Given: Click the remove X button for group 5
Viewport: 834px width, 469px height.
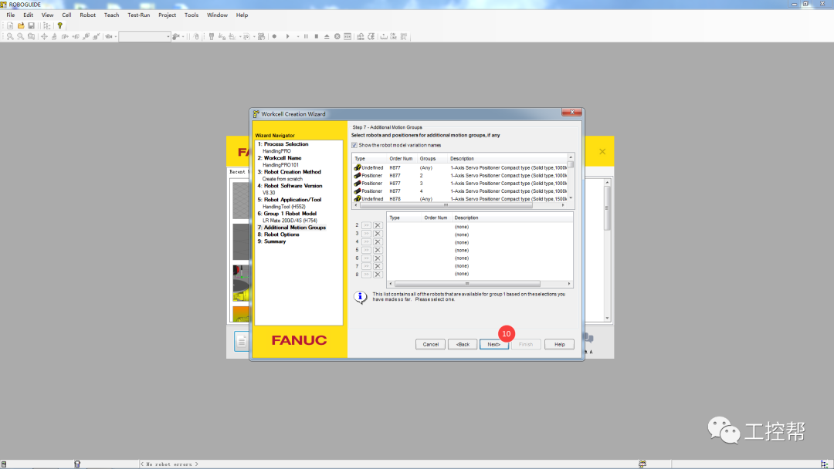Looking at the screenshot, I should tap(378, 250).
